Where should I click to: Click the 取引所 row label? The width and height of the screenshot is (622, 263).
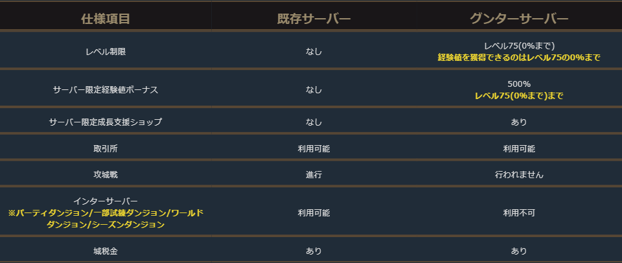106,148
